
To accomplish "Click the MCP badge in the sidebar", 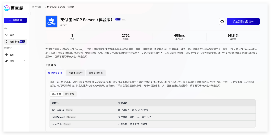I will 22,42.
